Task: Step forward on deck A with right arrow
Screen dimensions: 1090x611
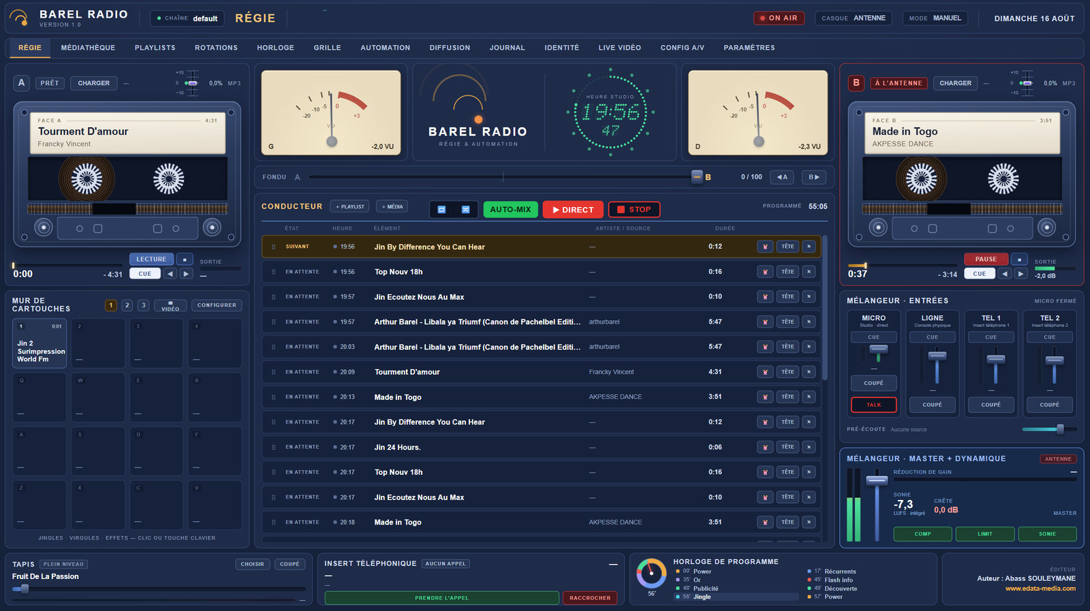Action: pos(186,274)
